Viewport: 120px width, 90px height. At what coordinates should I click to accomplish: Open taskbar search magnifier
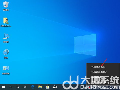pyautogui.click(x=11, y=87)
